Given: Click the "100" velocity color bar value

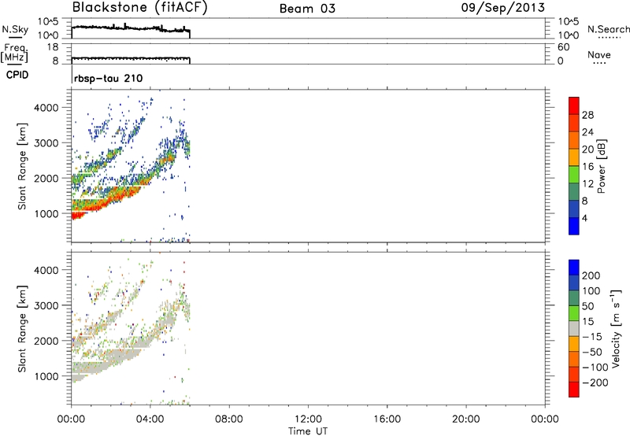Looking at the screenshot, I should pos(591,291).
